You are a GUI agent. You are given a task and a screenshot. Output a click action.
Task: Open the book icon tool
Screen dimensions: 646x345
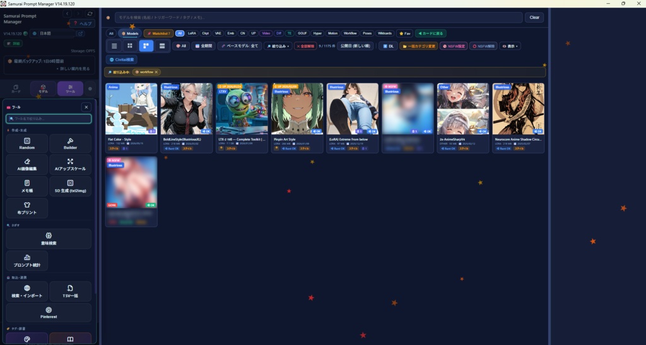pos(70,339)
